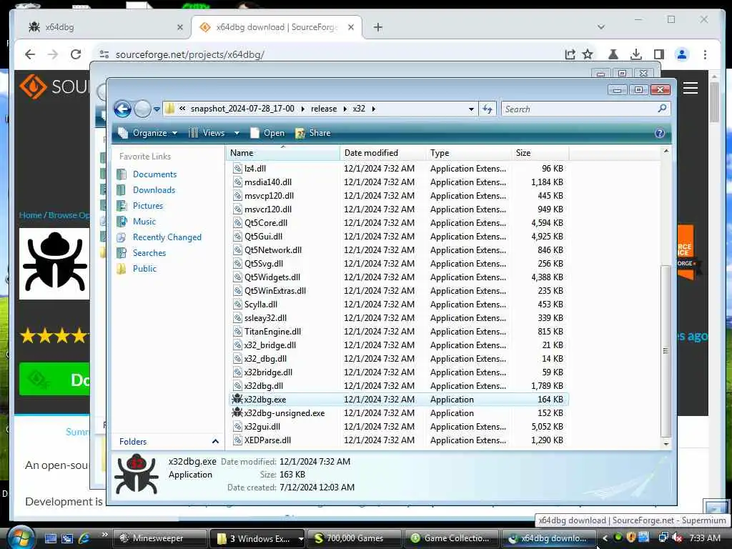This screenshot has height=549, width=732.
Task: Open the recent pages dropdown arrow in Explorer
Action: [x=157, y=109]
